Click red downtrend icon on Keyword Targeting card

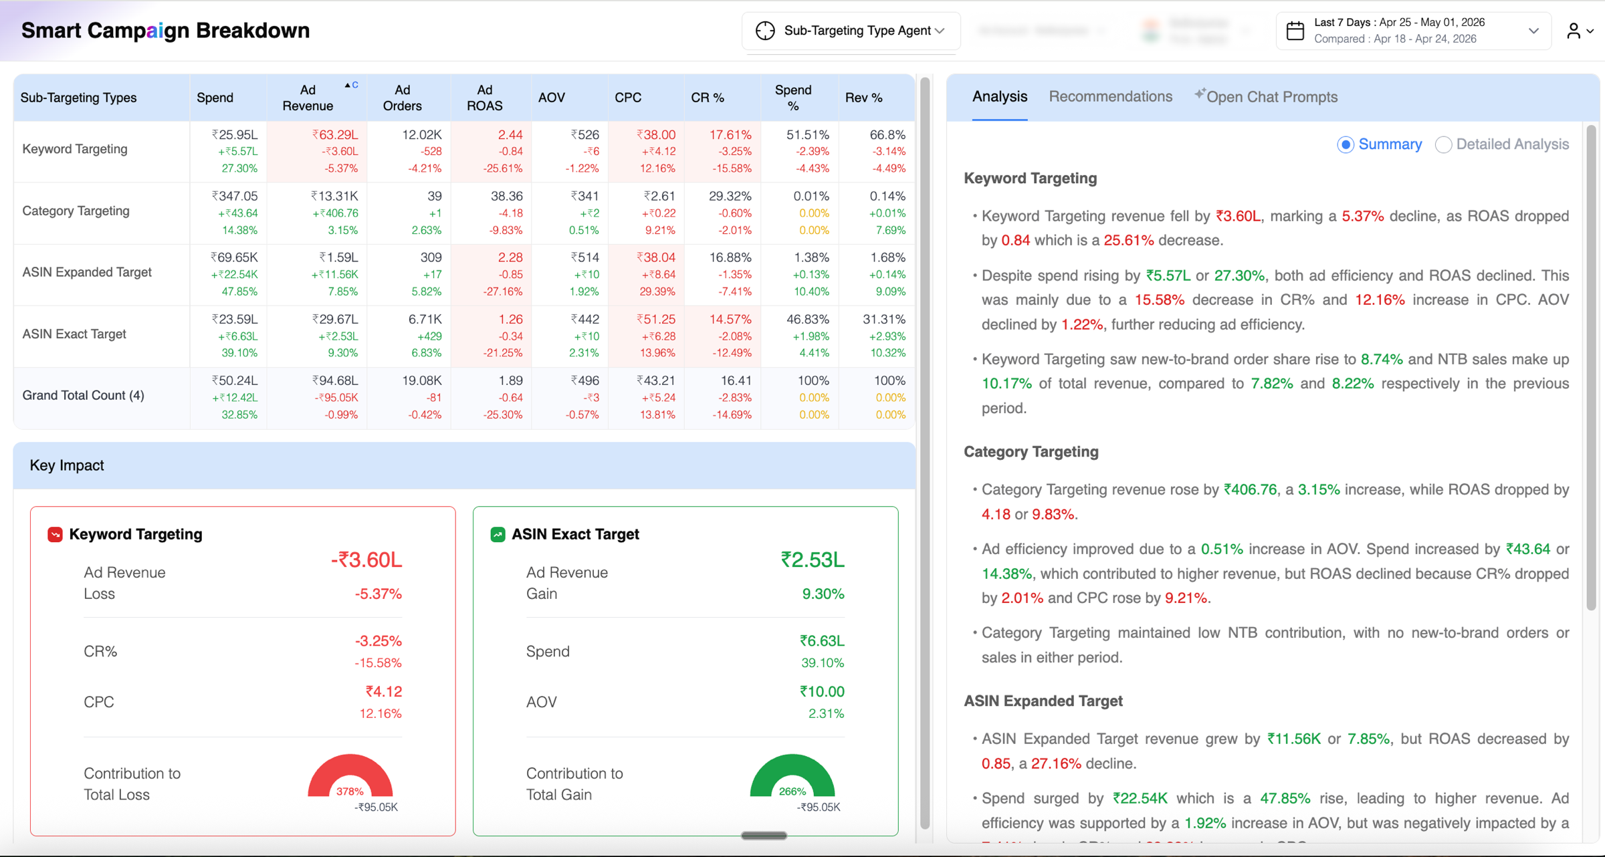[x=55, y=534]
